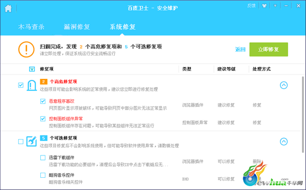This screenshot has width=306, height=190.
Task: Open the title bar dropdown menu arrow
Action: pyautogui.click(x=275, y=6)
